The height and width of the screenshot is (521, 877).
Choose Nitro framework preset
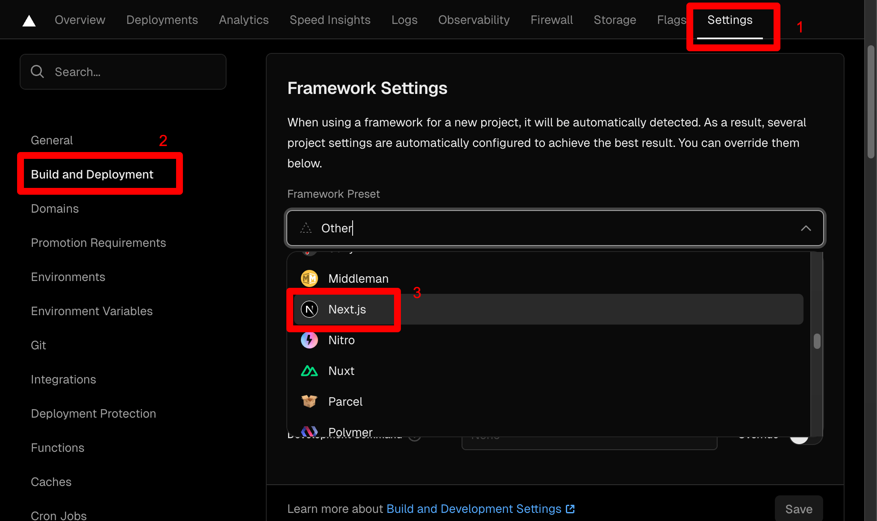coord(548,340)
